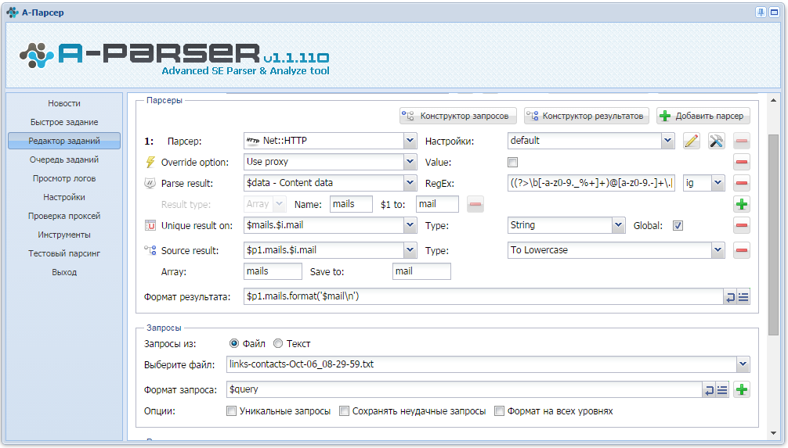788x448 pixels.
Task: Open Тестовый парсинг in sidebar
Action: (64, 254)
